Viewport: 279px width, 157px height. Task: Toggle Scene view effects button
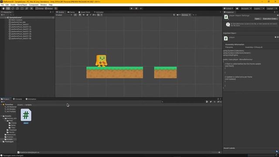tap(87, 15)
